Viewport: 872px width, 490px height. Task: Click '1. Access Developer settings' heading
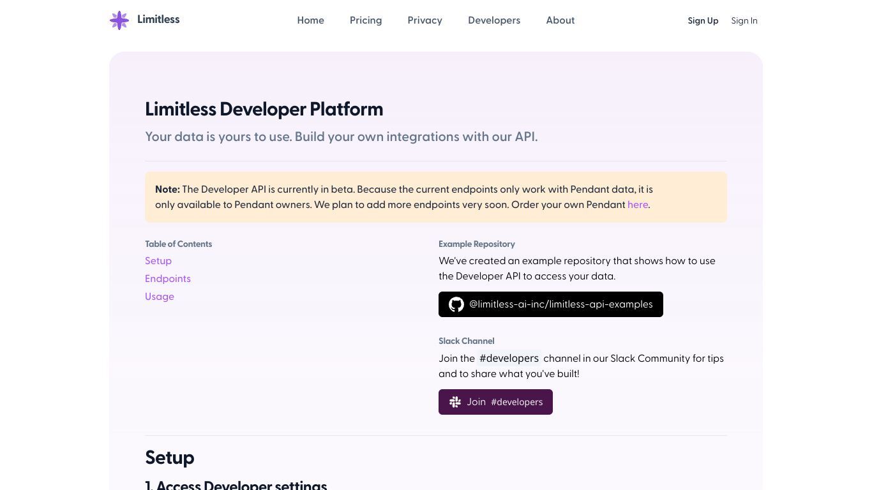[236, 485]
